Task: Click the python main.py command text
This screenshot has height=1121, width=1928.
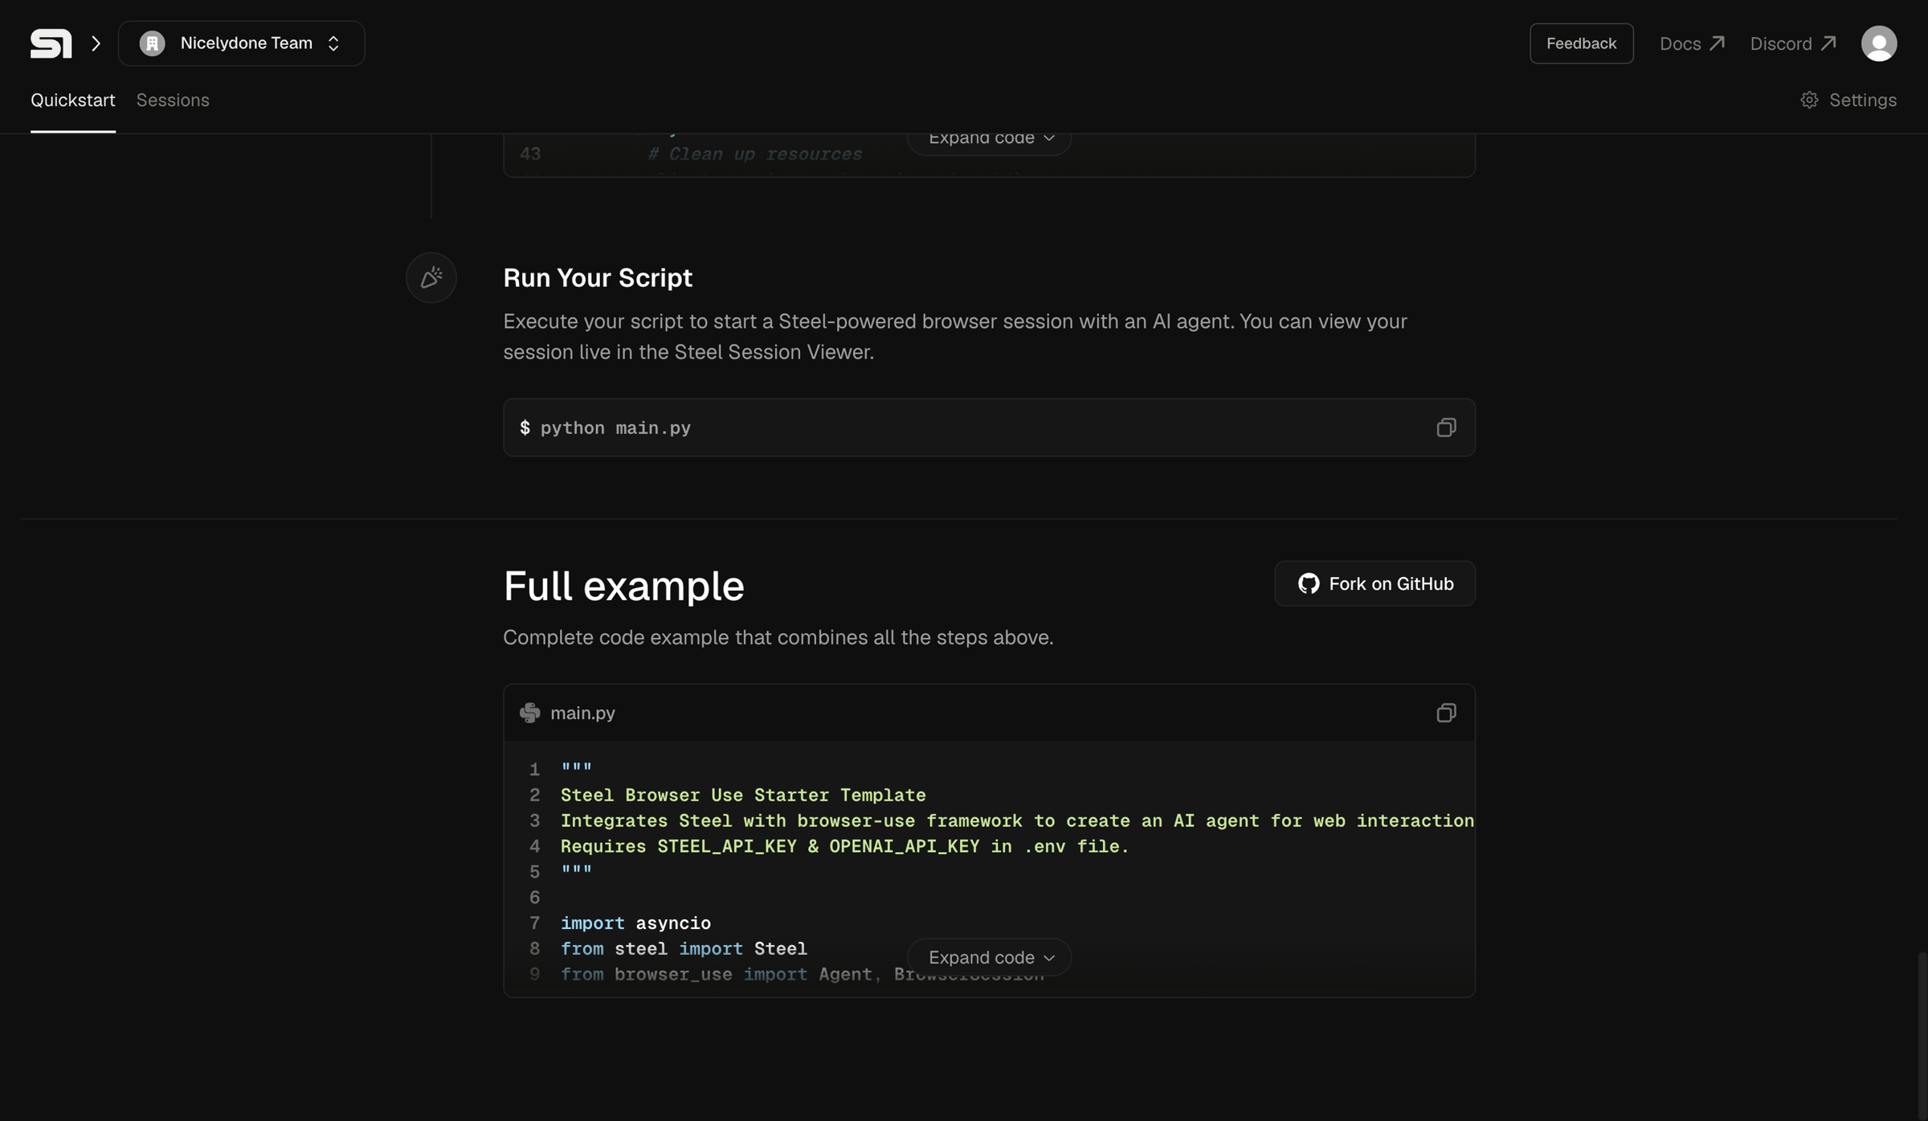Action: (x=615, y=428)
